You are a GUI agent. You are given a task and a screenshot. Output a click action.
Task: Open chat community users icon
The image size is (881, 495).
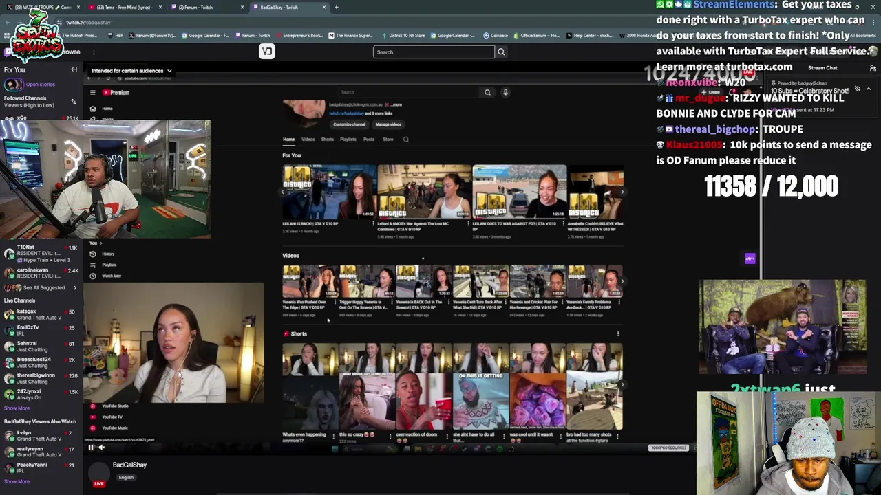coord(873,68)
